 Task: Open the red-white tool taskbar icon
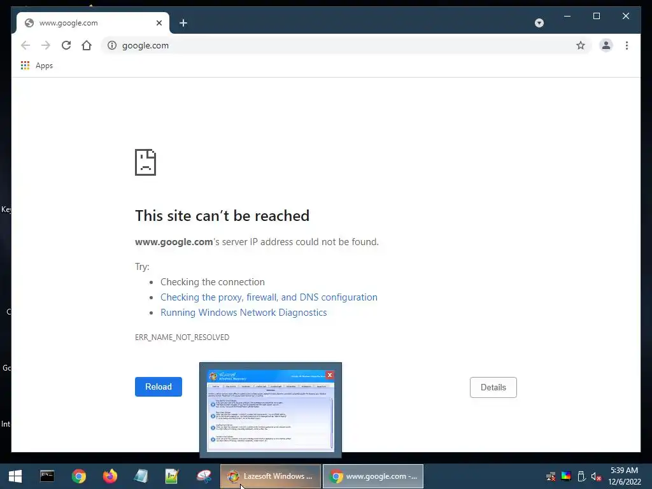point(204,476)
